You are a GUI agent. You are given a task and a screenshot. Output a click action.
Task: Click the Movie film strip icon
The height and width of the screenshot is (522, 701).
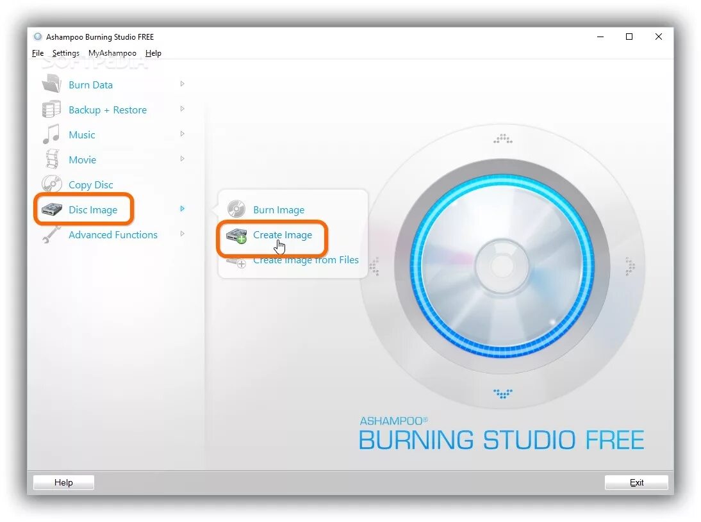click(53, 159)
